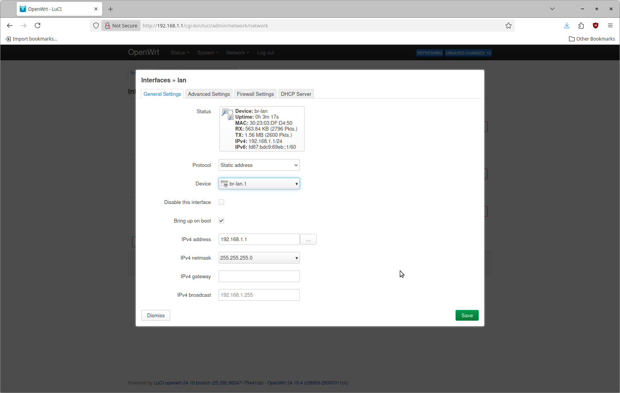Viewport: 620px width, 393px height.
Task: Click into the IPv4 gateway input field
Action: [x=259, y=276]
